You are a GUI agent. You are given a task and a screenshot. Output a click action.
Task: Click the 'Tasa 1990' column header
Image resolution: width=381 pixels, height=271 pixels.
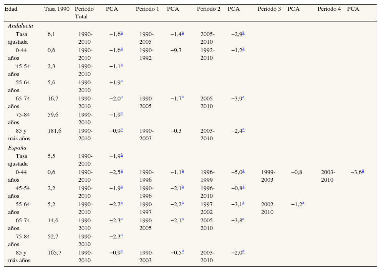pos(57,9)
